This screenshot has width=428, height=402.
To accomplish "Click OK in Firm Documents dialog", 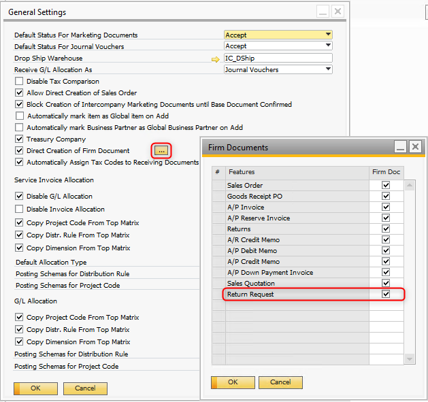I will (233, 382).
